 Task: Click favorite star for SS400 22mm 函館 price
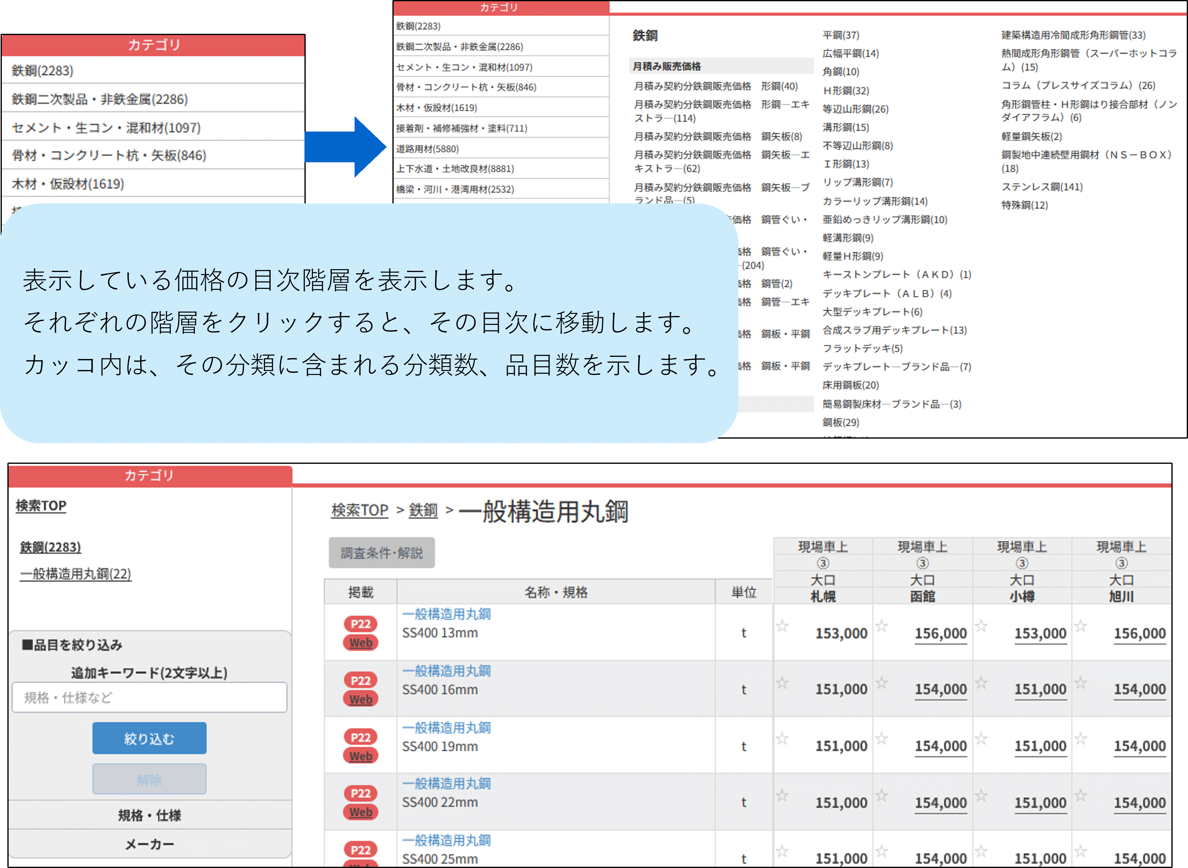pos(881,795)
